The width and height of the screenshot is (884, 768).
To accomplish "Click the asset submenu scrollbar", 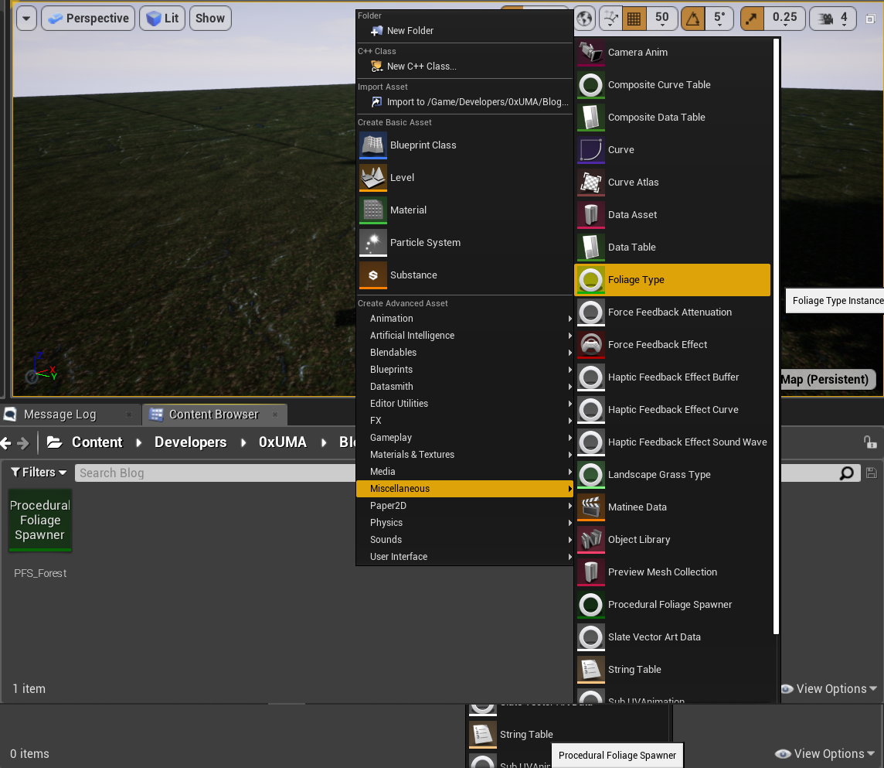I will click(776, 336).
